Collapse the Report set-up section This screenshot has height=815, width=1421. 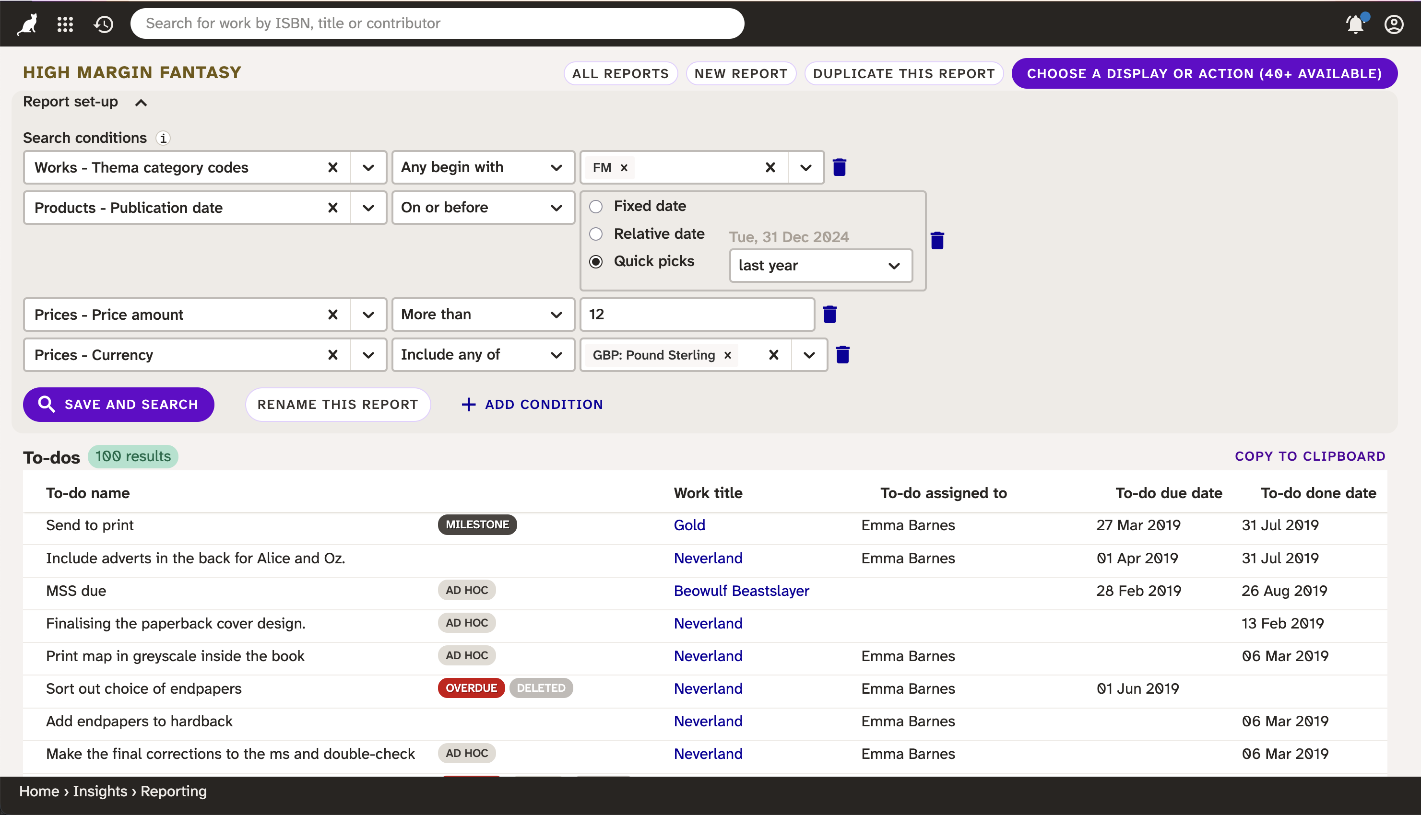tap(141, 103)
